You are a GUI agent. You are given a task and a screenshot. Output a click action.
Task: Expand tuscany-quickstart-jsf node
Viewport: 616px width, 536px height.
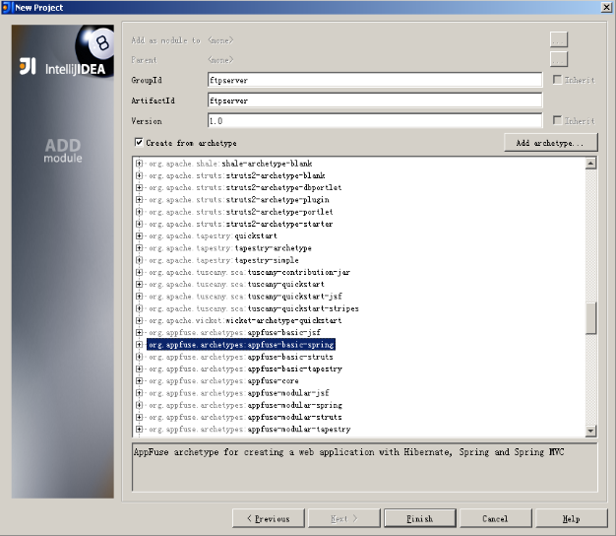139,297
